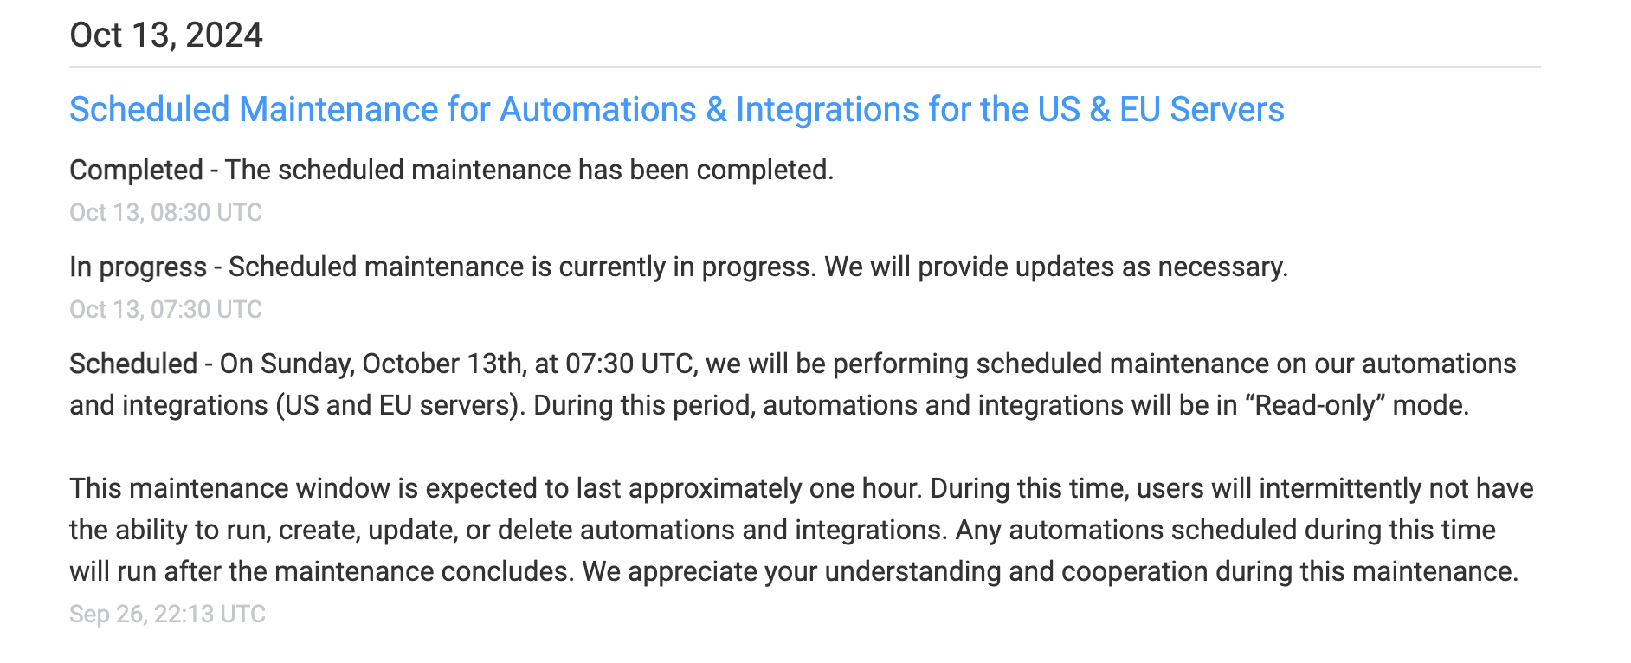Click the Sep 26, 22:13 UTC timestamp
This screenshot has width=1631, height=663.
point(167,614)
